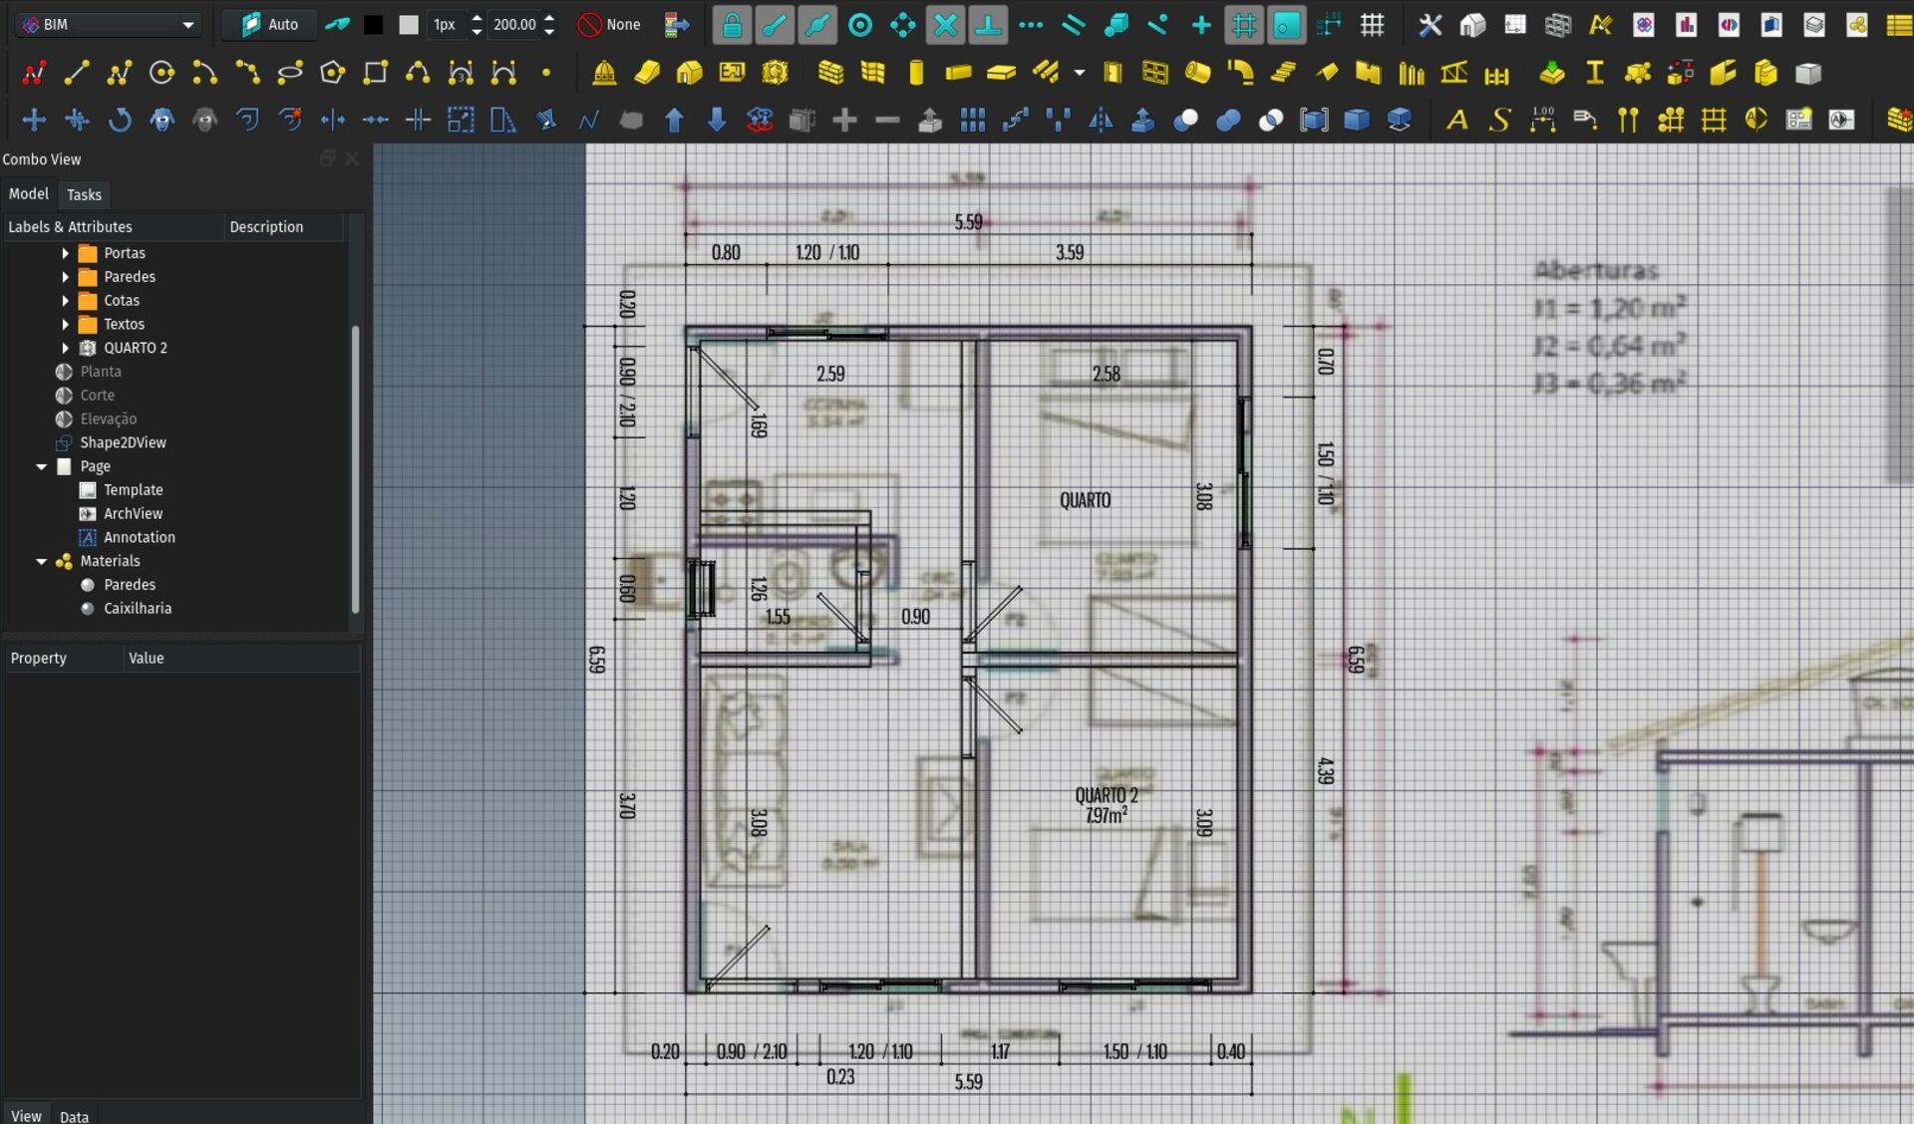The width and height of the screenshot is (1914, 1124).
Task: Click the Description column header
Action: pyautogui.click(x=284, y=227)
